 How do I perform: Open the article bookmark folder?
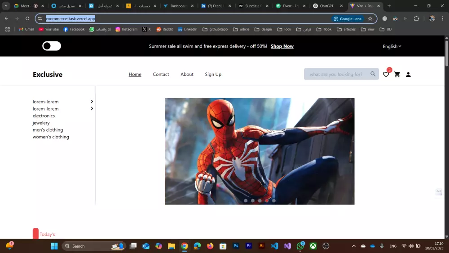pyautogui.click(x=241, y=29)
